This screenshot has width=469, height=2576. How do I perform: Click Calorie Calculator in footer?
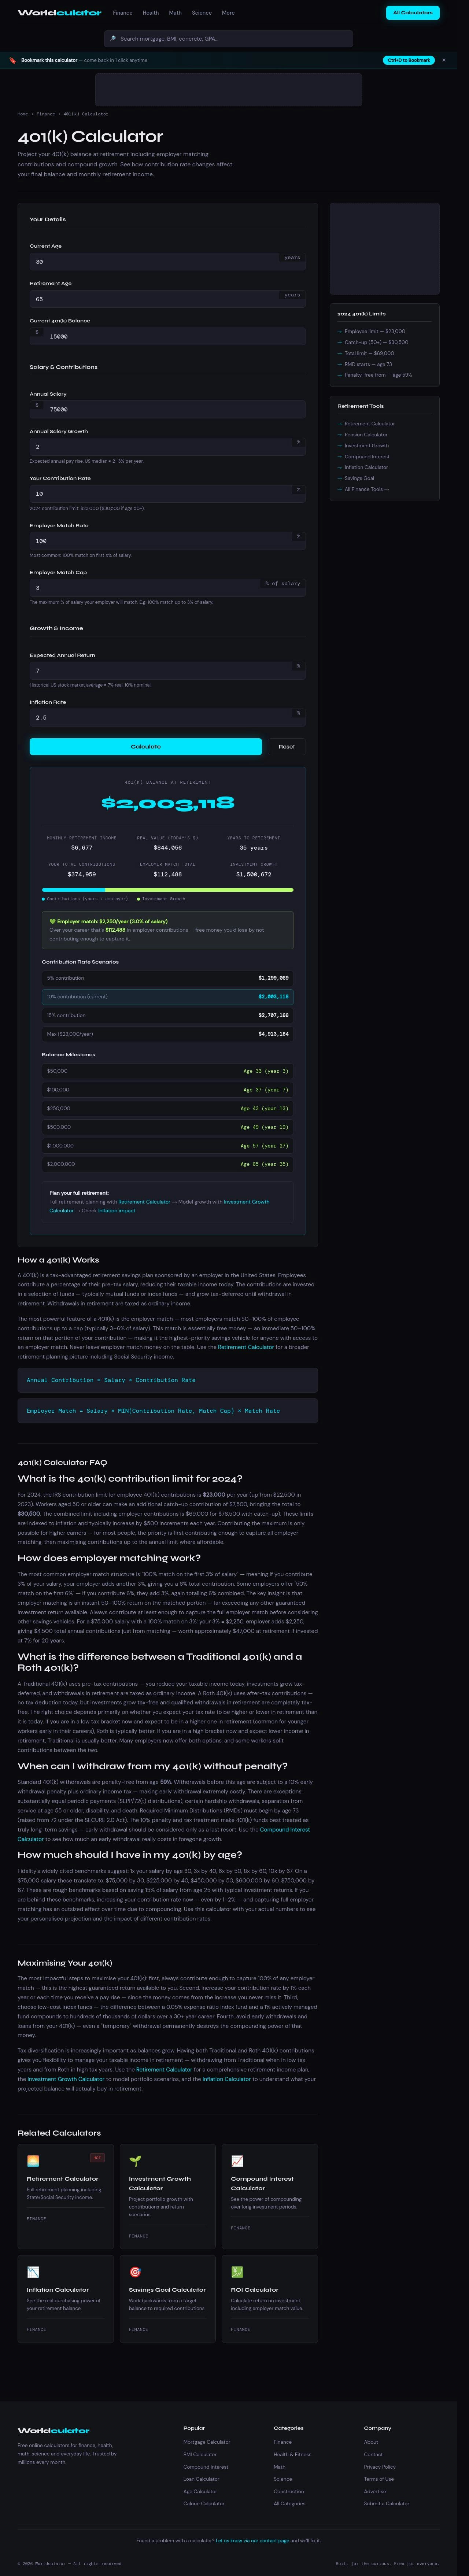pos(204,2504)
